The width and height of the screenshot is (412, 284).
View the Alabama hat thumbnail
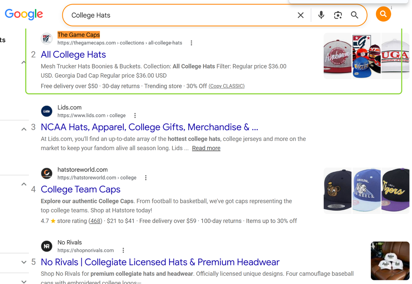tap(337, 56)
